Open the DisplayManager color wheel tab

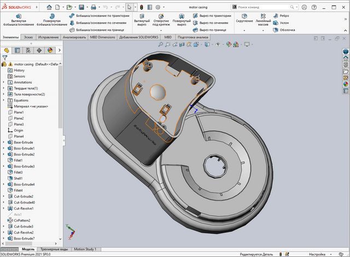[x=50, y=50]
